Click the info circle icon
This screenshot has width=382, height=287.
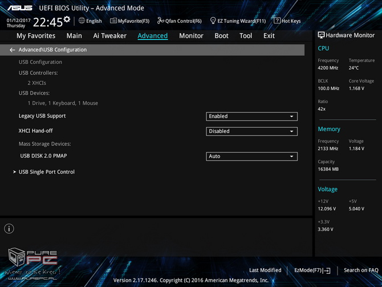(9, 229)
